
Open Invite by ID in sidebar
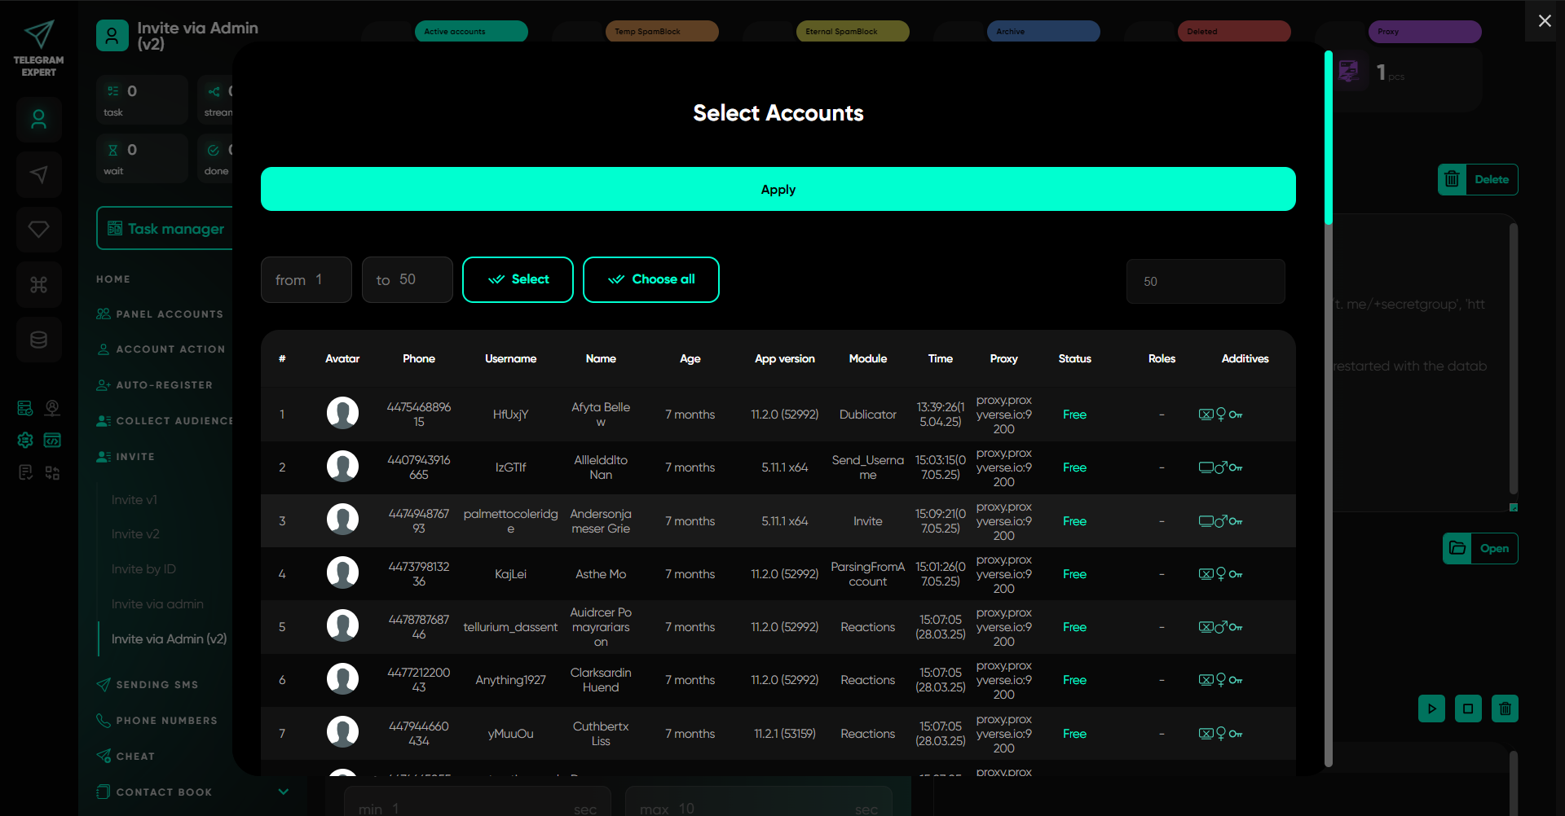[143, 569]
